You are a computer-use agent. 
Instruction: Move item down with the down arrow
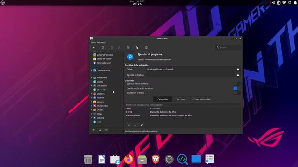(x=100, y=130)
